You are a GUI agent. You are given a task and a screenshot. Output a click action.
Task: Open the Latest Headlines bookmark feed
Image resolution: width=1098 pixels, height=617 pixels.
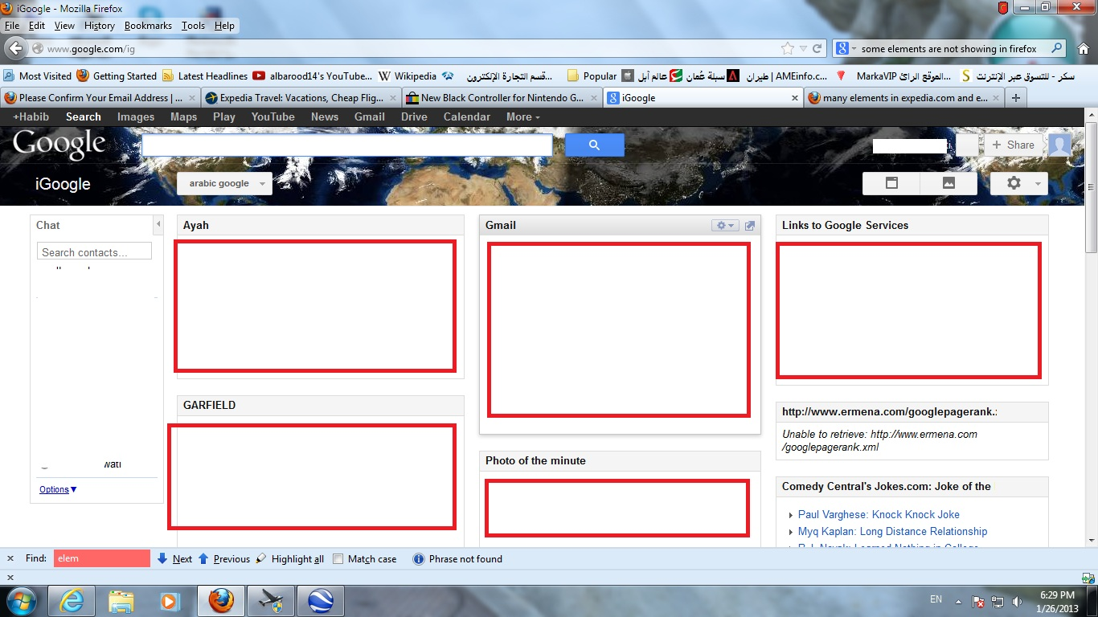[x=205, y=76]
